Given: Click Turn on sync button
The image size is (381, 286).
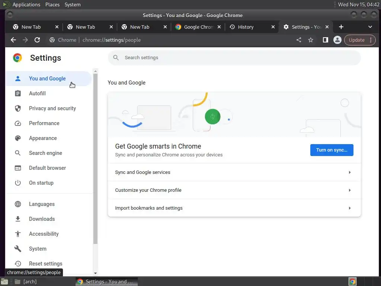Looking at the screenshot, I should 332,150.
